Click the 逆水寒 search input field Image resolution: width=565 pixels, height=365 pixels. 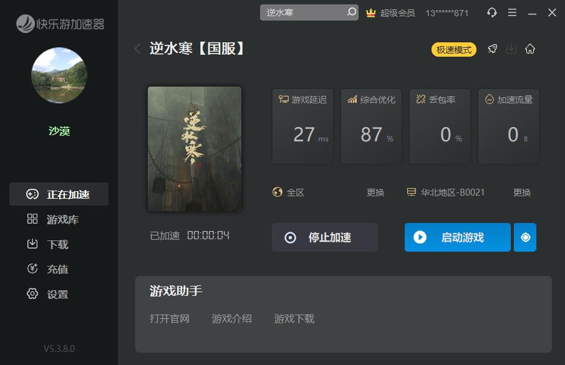tap(302, 12)
